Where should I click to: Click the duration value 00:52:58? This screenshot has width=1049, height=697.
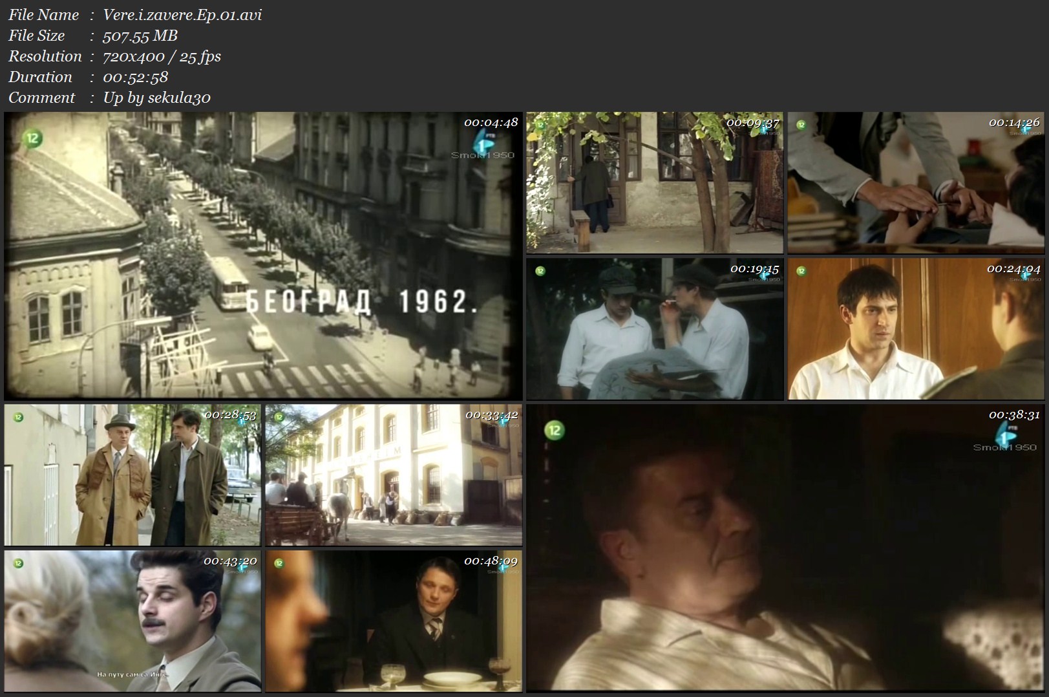click(136, 77)
